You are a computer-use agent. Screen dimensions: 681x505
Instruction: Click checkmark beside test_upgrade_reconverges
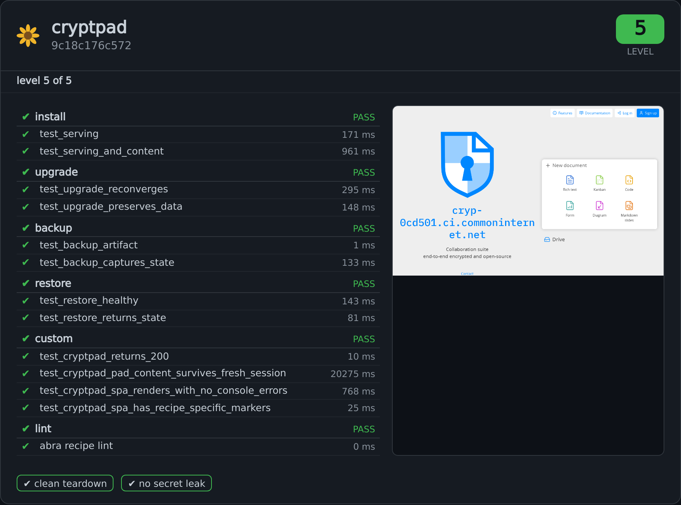[26, 189]
